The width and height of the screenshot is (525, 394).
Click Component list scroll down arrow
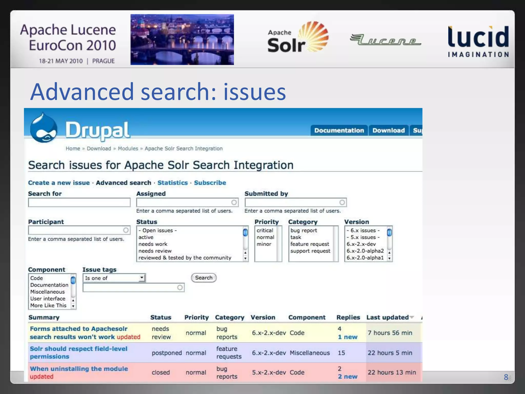[x=73, y=306]
